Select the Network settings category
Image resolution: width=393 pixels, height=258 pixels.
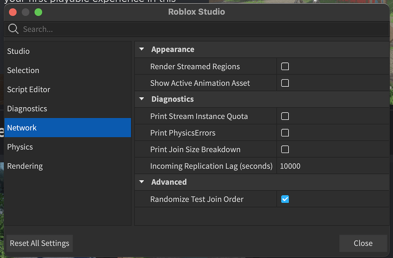tap(68, 128)
